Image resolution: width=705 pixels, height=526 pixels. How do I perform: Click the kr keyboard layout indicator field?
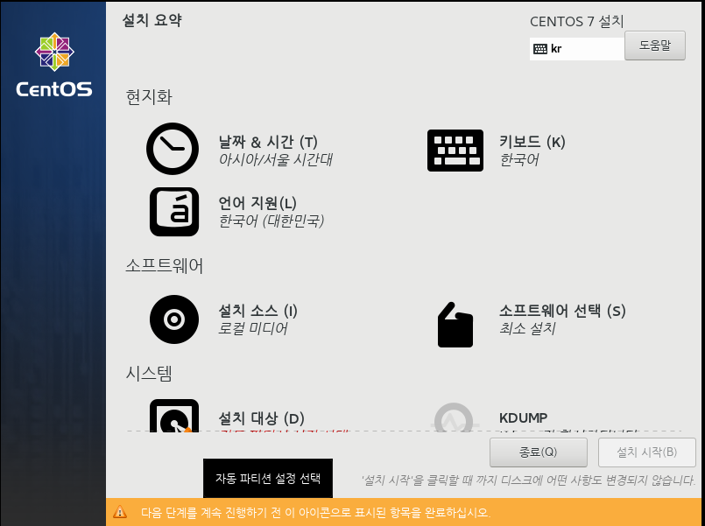point(577,48)
